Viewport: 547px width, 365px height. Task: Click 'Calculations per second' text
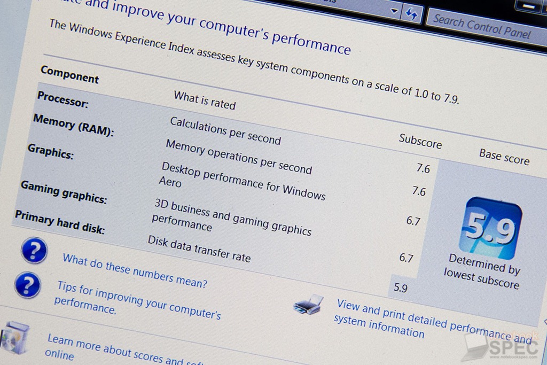(x=225, y=131)
